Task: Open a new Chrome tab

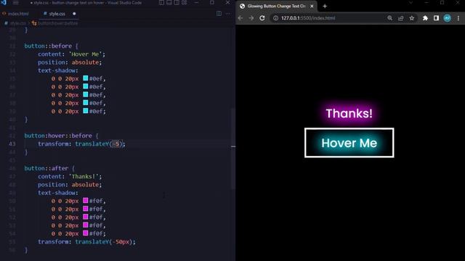Action: tap(325, 6)
